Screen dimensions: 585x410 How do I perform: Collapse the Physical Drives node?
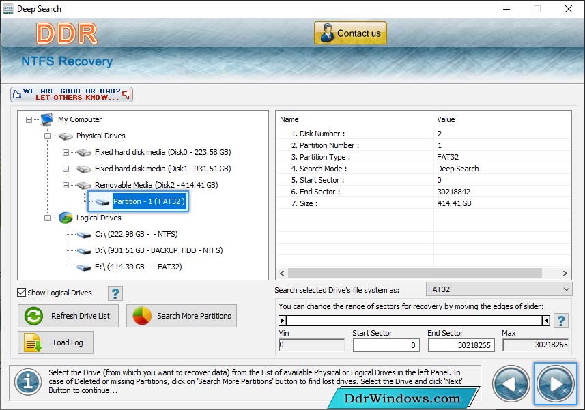coord(47,136)
